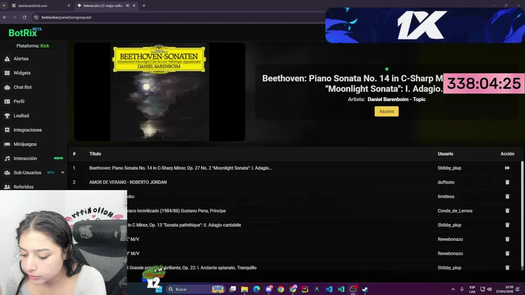Click the Daniel Barenboim - Topic artist text
The image size is (525, 295).
397,100
